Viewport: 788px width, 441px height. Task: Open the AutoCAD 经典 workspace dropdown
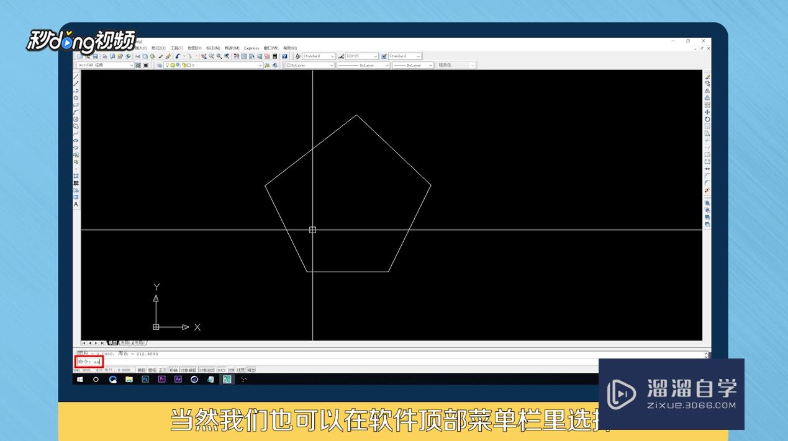(x=132, y=65)
